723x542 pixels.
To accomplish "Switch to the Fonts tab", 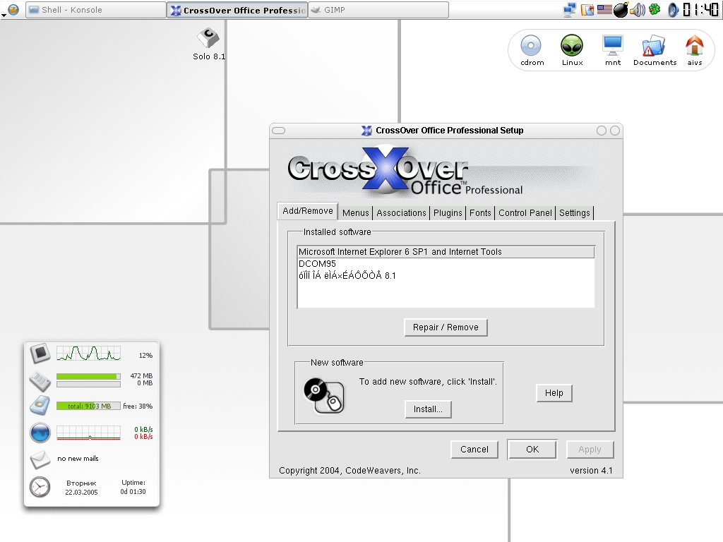I will point(480,213).
